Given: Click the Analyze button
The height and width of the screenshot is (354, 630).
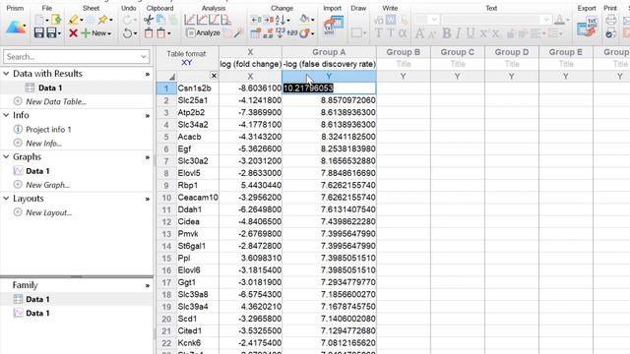Looking at the screenshot, I should tap(204, 33).
